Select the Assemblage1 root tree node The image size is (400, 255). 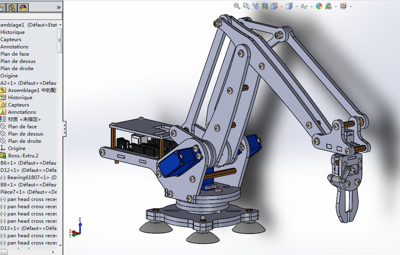pyautogui.click(x=28, y=25)
